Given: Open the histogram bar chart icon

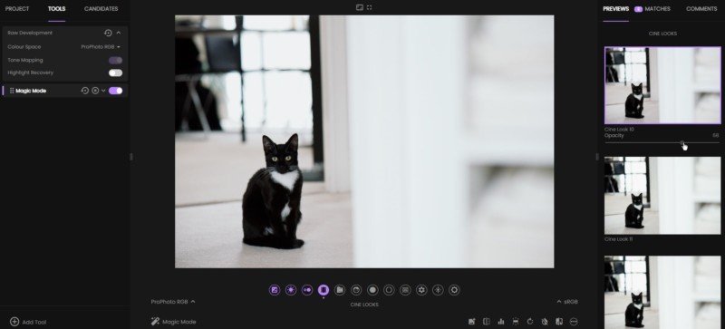Looking at the screenshot, I should pos(501,322).
